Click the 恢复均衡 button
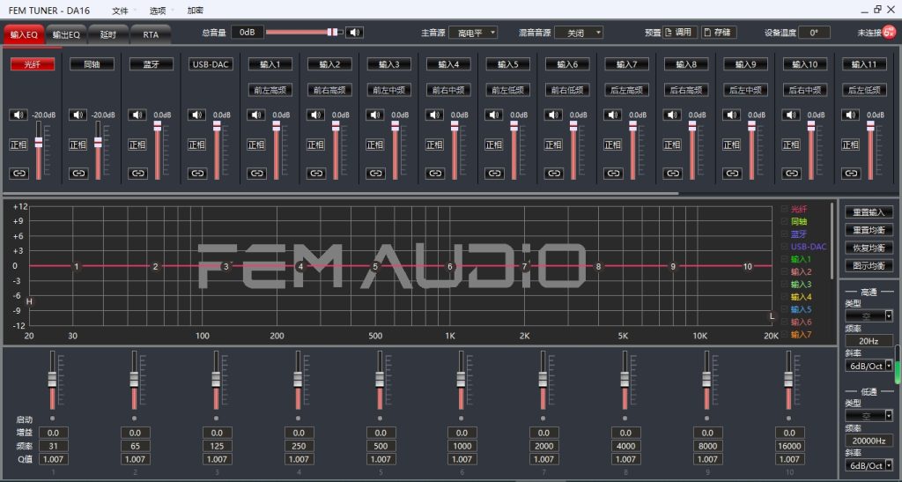Viewport: 902px width, 482px height. coord(869,248)
